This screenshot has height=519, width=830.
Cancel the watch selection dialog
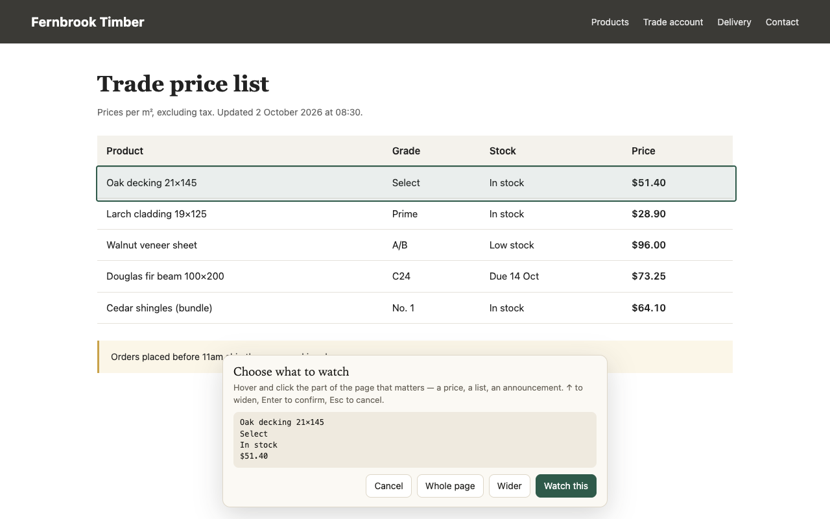[x=388, y=486]
